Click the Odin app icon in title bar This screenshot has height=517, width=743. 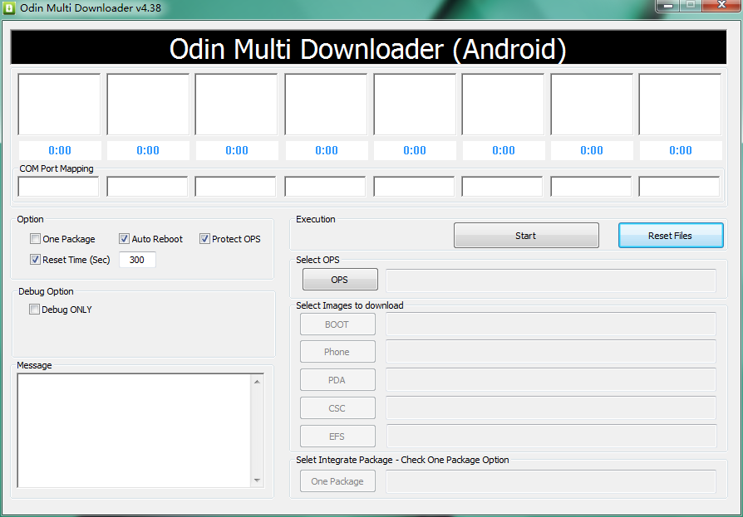coord(9,8)
